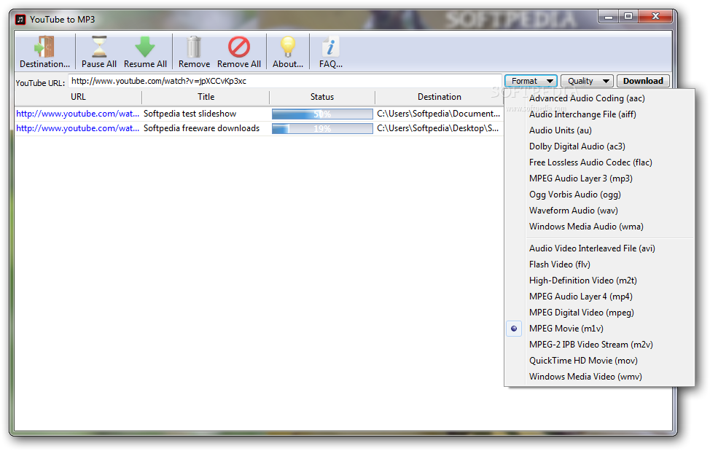The image size is (710, 451).
Task: Select the 'Softpedia test slideshow' title cell
Action: (x=190, y=114)
